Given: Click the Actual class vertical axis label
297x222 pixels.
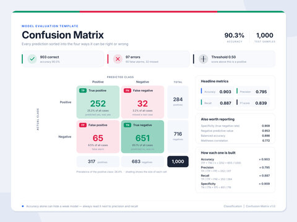Looking at the screenshot, I should (38, 119).
